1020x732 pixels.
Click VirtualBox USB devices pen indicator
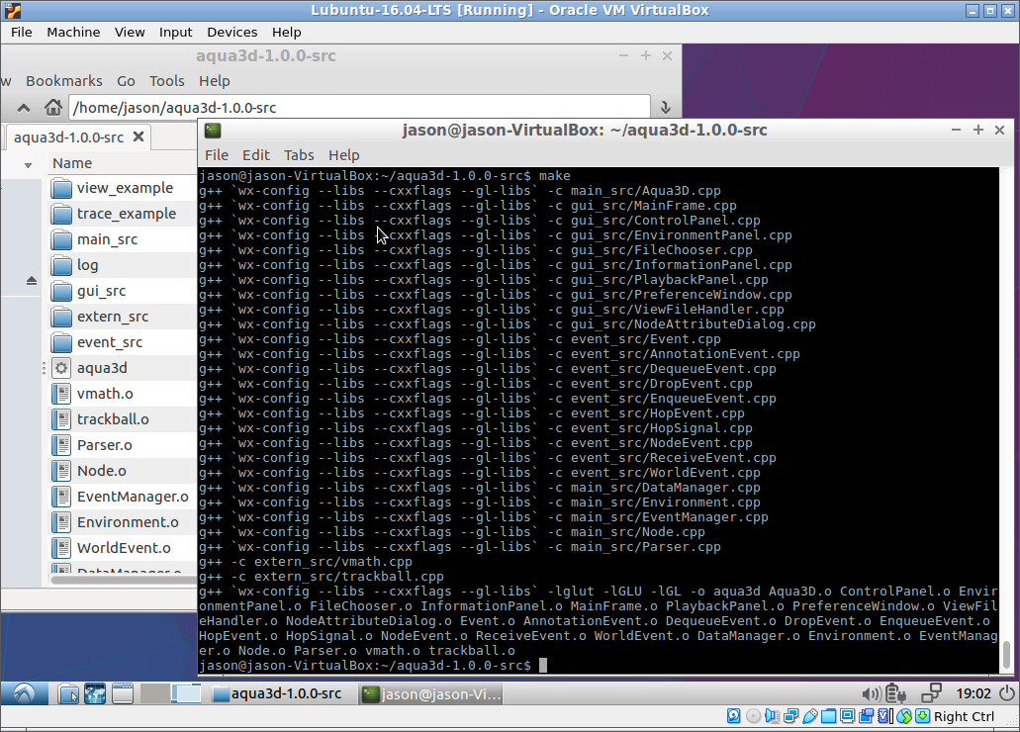tap(810, 716)
